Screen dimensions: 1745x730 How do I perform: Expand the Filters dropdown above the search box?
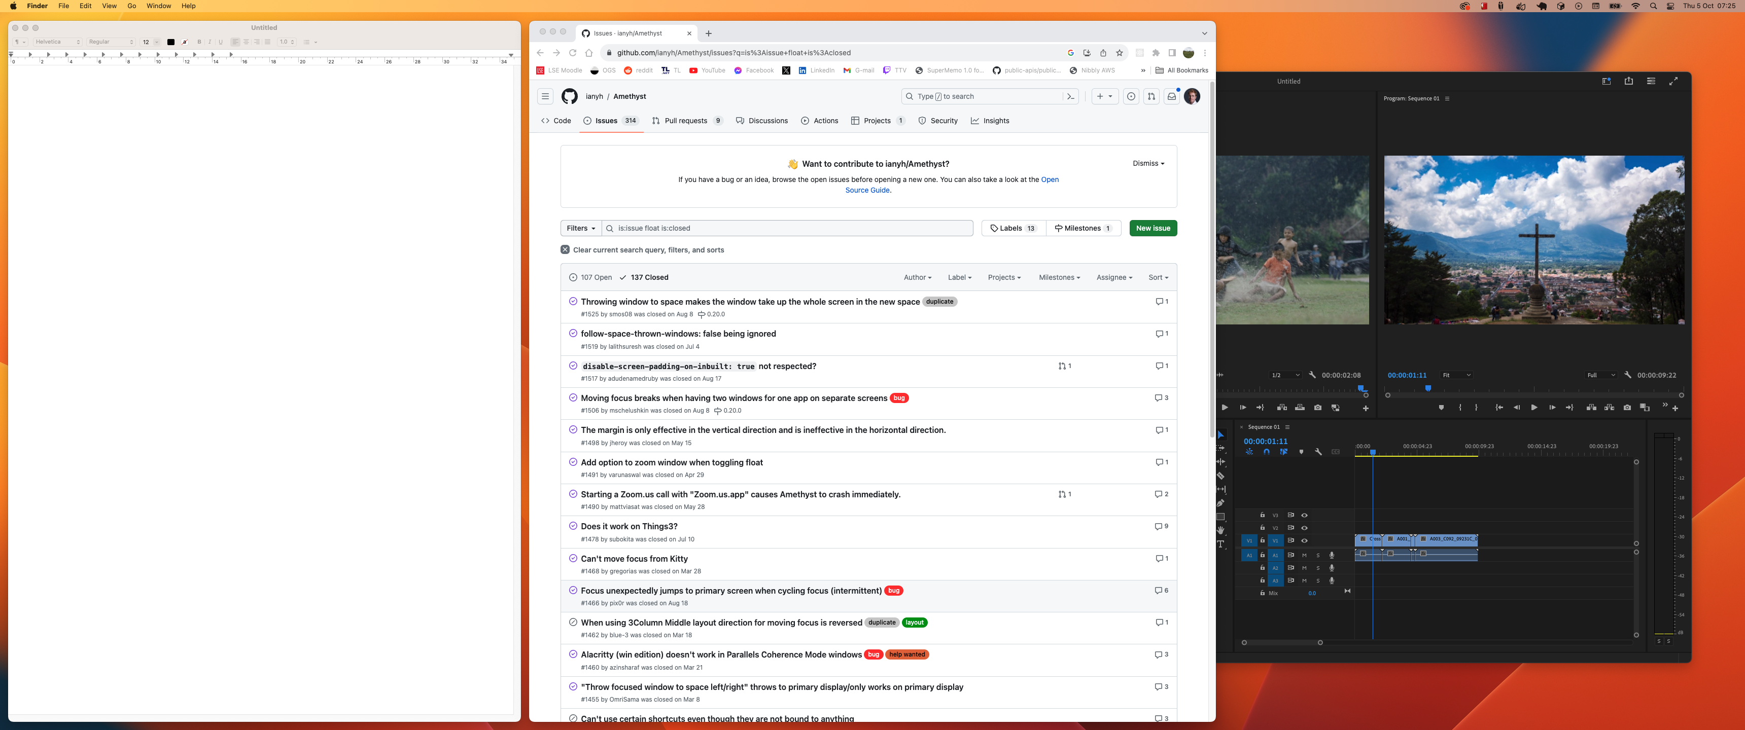click(x=579, y=228)
